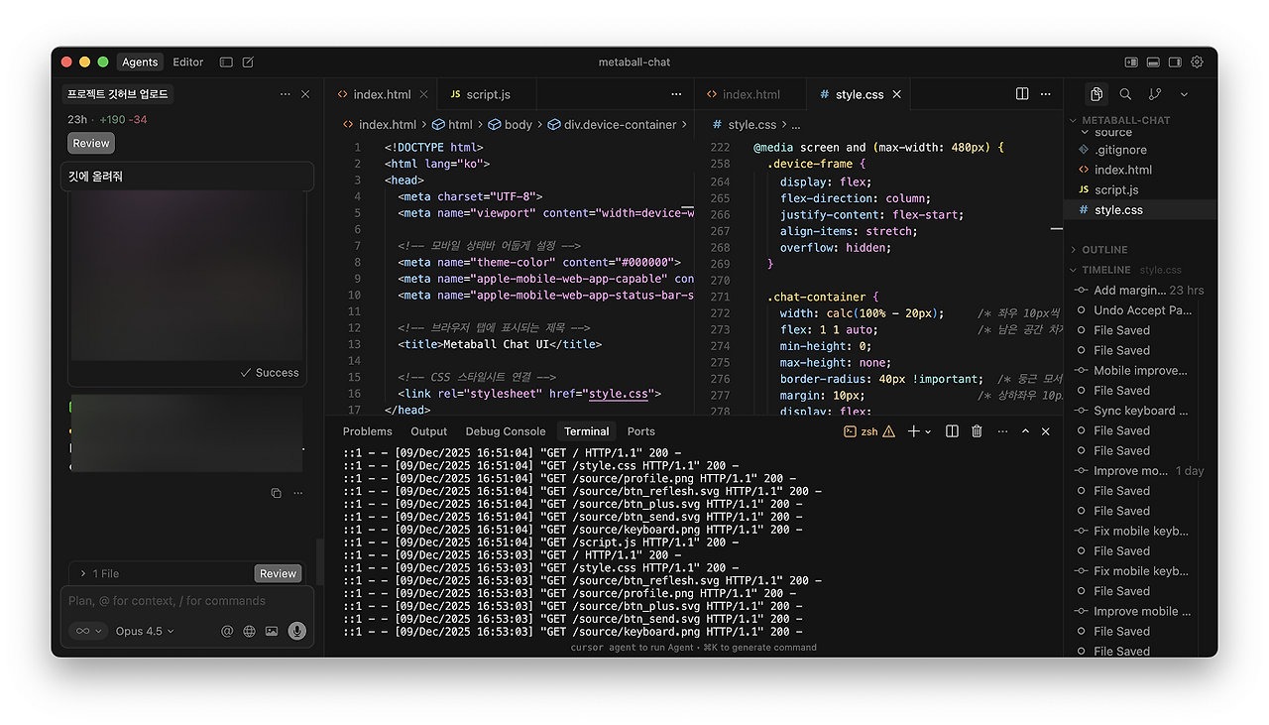Viewport: 1269px width, 725px height.
Task: Split the terminal pane
Action: coord(952,431)
